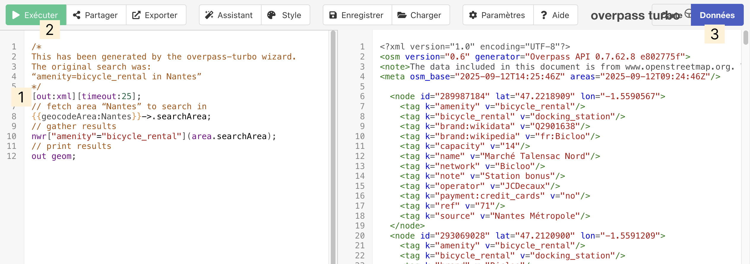
Task: Click the name 'Marché Talensac Nord' tag line
Action: (x=500, y=156)
